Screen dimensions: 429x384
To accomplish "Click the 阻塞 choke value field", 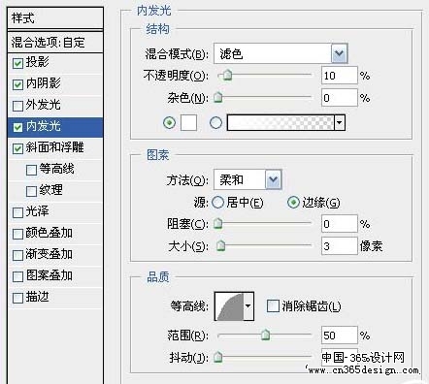I will point(340,224).
